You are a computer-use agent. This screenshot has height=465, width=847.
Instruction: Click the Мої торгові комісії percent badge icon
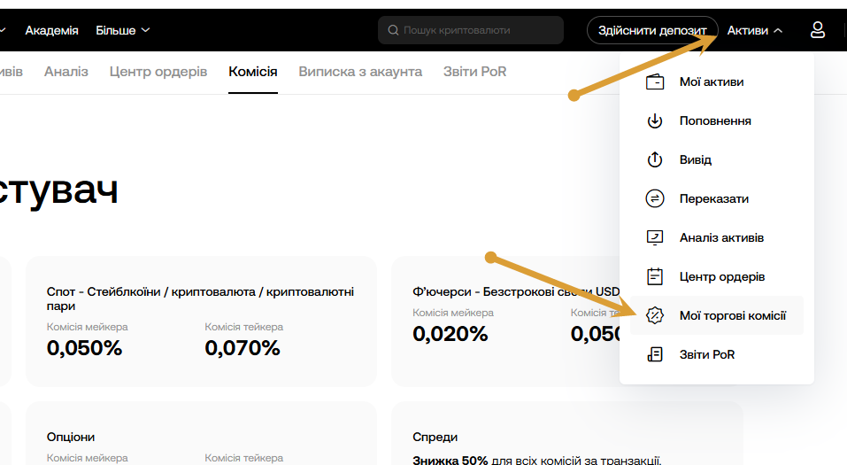pos(655,315)
